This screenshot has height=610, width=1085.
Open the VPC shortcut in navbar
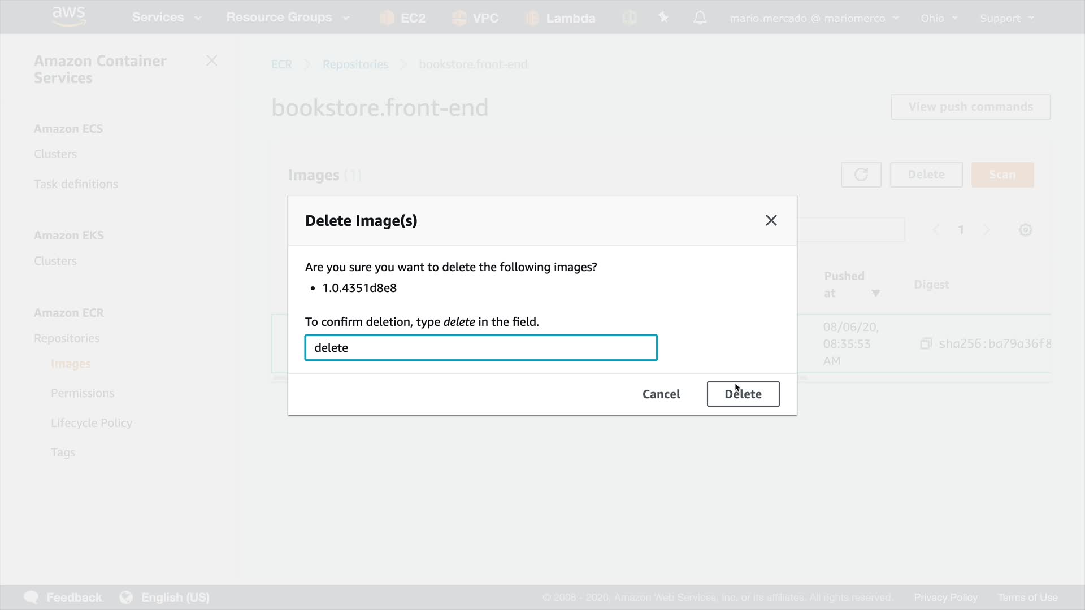click(x=475, y=18)
